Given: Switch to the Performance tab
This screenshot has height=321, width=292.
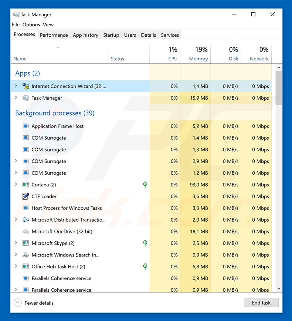Looking at the screenshot, I should (x=54, y=35).
